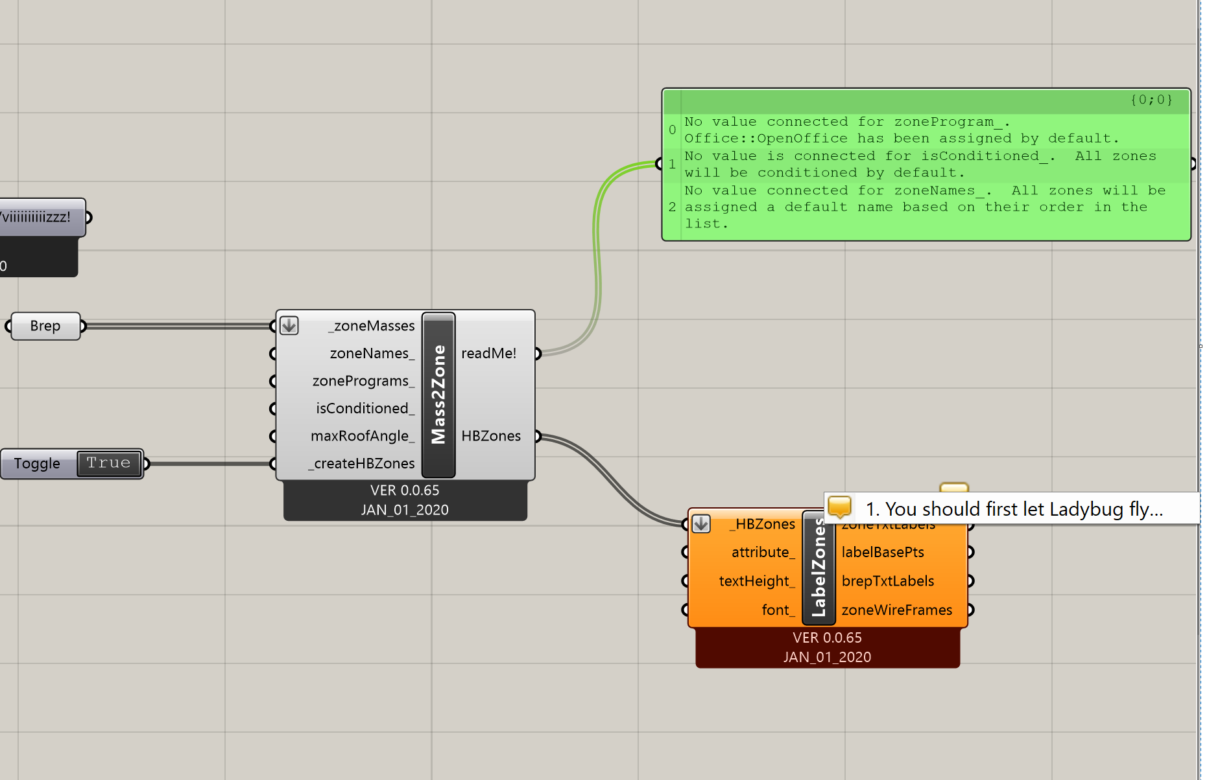The height and width of the screenshot is (780, 1220).
Task: Click the Mass2Zone vertical name bar
Action: point(438,395)
